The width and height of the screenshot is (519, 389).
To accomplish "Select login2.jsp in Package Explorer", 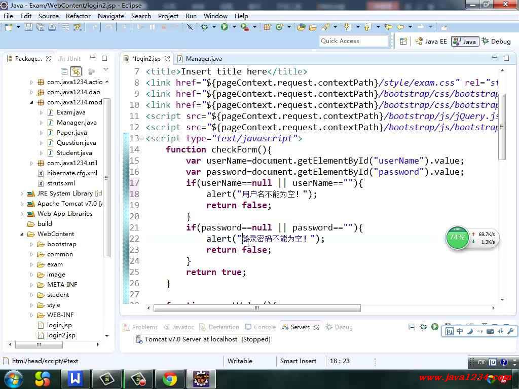I will pyautogui.click(x=61, y=335).
